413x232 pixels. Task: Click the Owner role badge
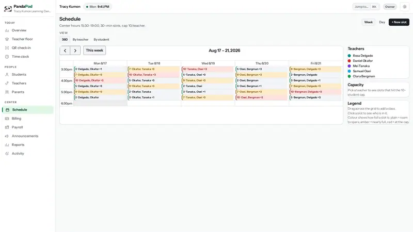(x=390, y=7)
